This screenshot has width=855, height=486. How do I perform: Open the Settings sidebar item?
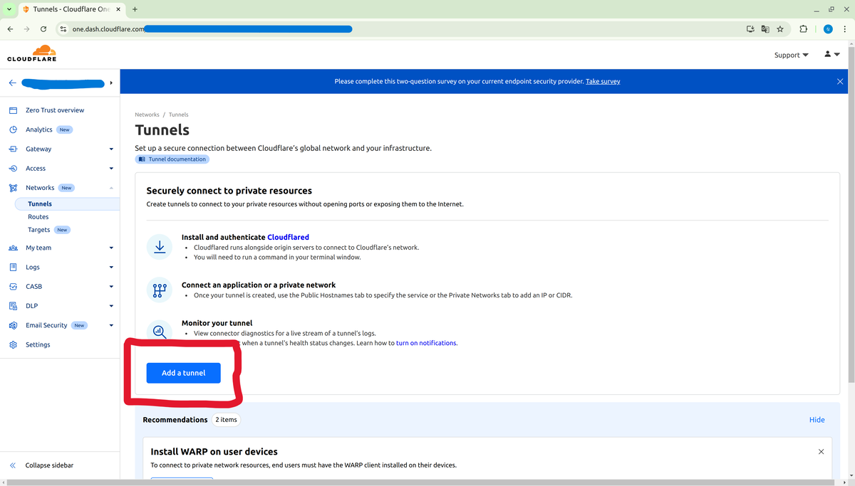coord(38,344)
